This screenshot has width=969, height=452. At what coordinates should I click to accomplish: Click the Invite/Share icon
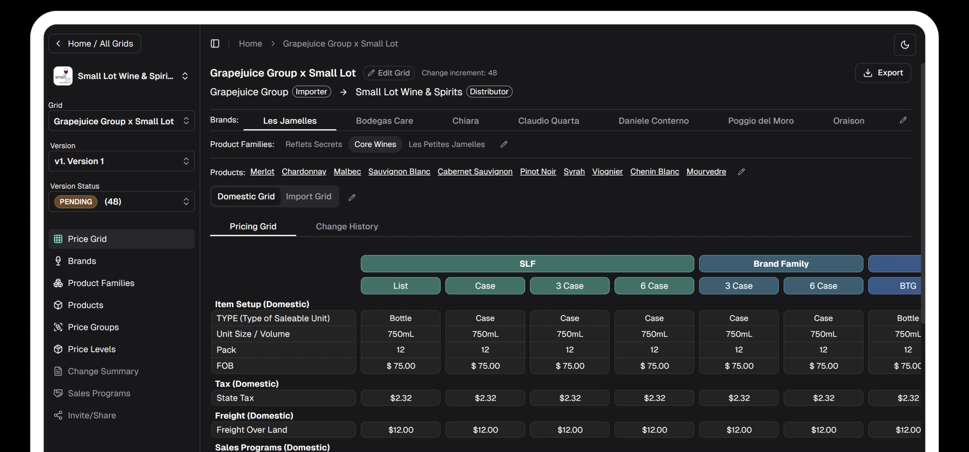(x=58, y=415)
